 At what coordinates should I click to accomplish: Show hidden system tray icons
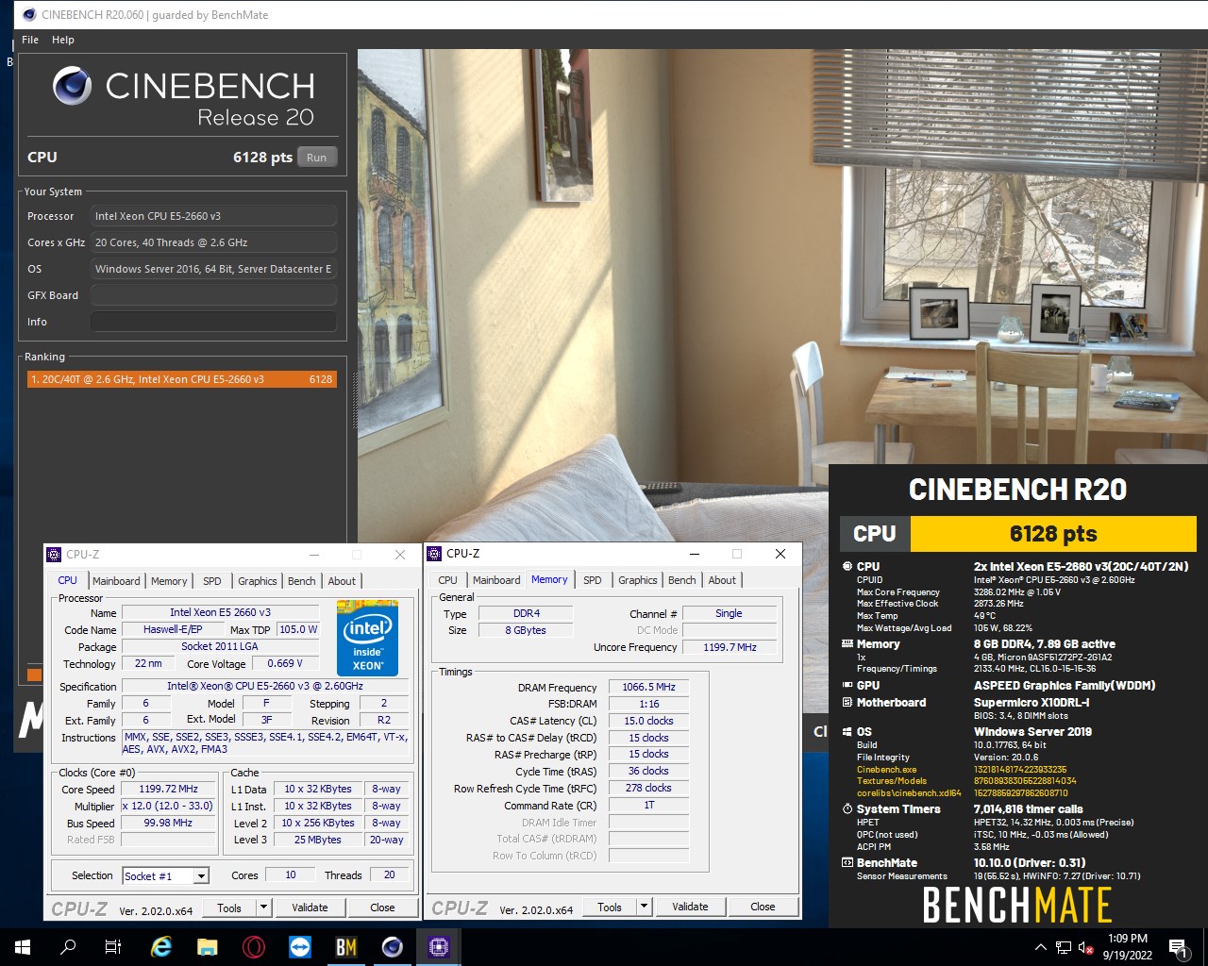(x=1040, y=947)
